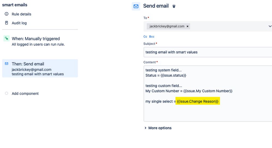
Task: Click Add component
Action: pos(25,94)
